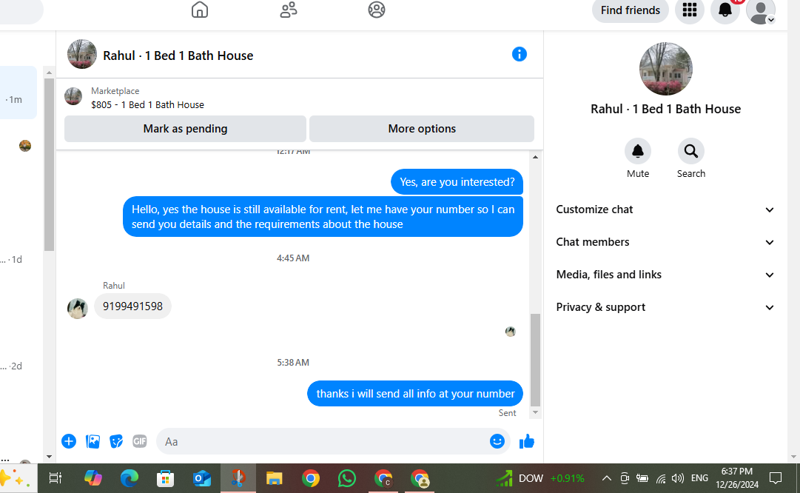The height and width of the screenshot is (493, 800).
Task: Open more actions plus icon in composer
Action: pyautogui.click(x=69, y=441)
